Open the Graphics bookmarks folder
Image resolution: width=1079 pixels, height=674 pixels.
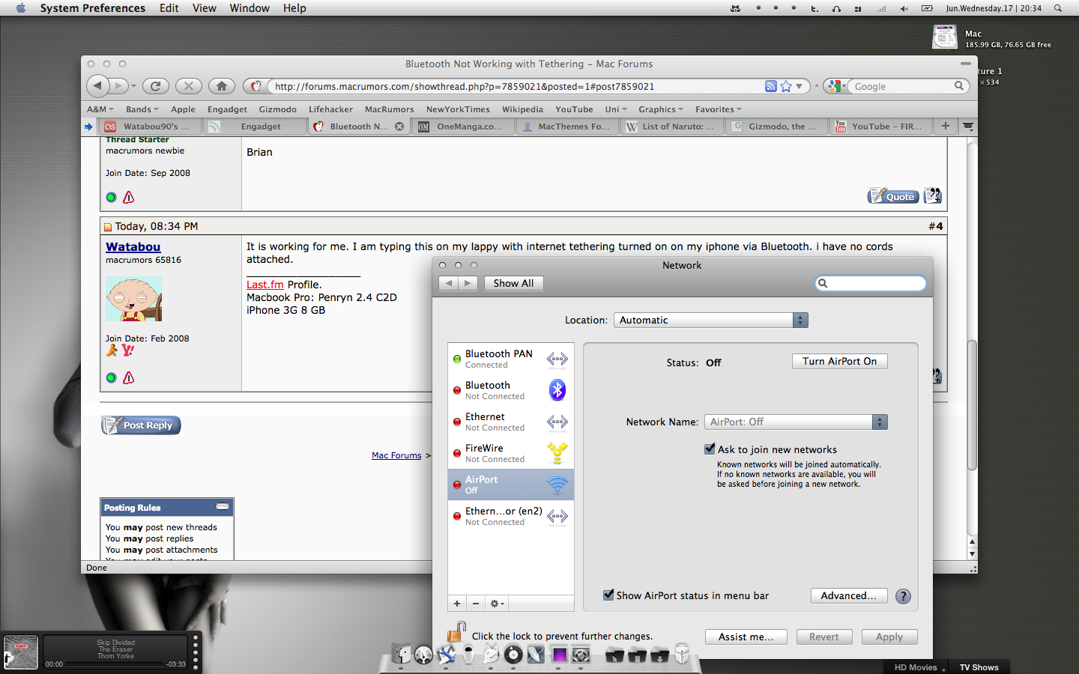point(661,109)
